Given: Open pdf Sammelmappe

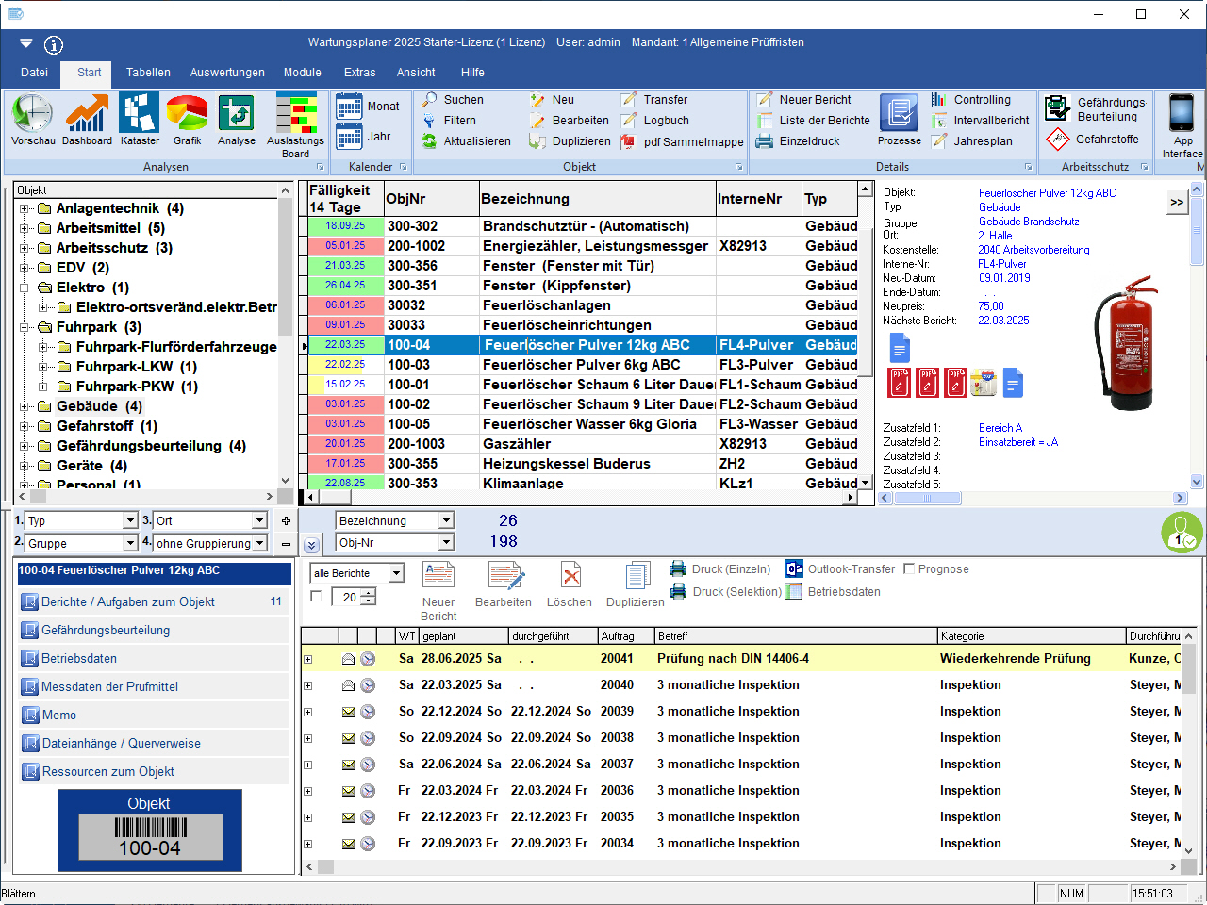Looking at the screenshot, I should click(682, 142).
